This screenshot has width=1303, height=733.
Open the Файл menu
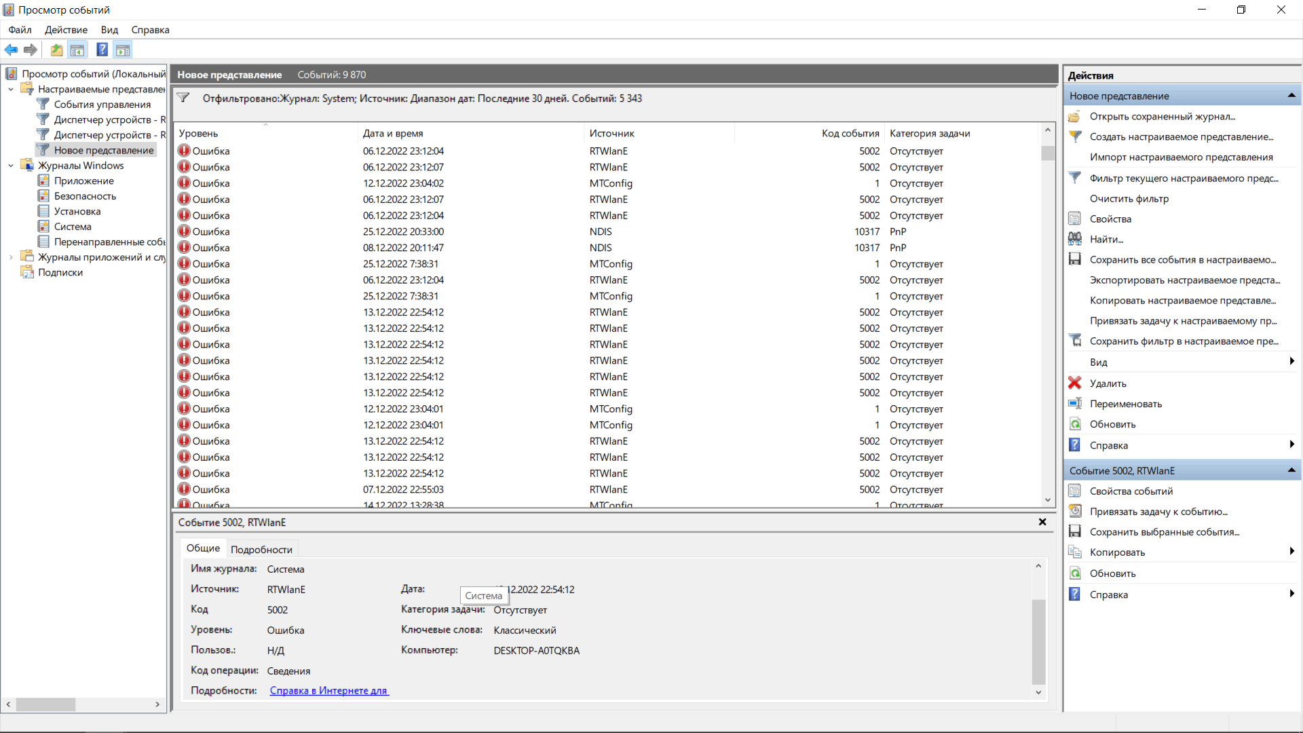(20, 30)
